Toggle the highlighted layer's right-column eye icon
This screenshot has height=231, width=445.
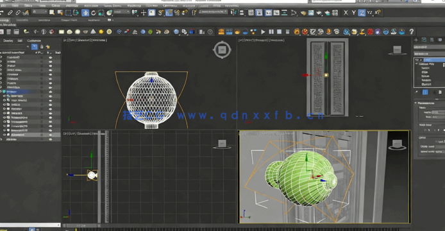[51, 92]
